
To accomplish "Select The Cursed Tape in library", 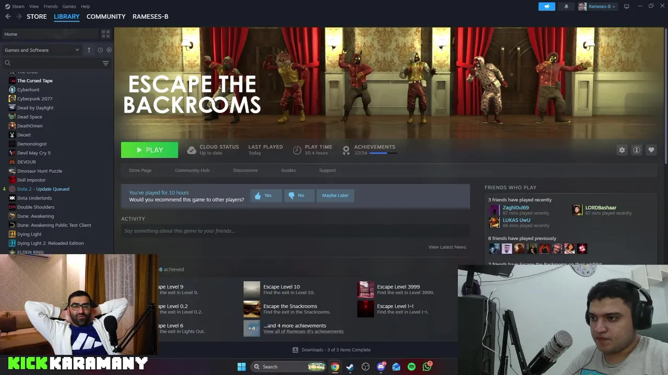I will (34, 81).
